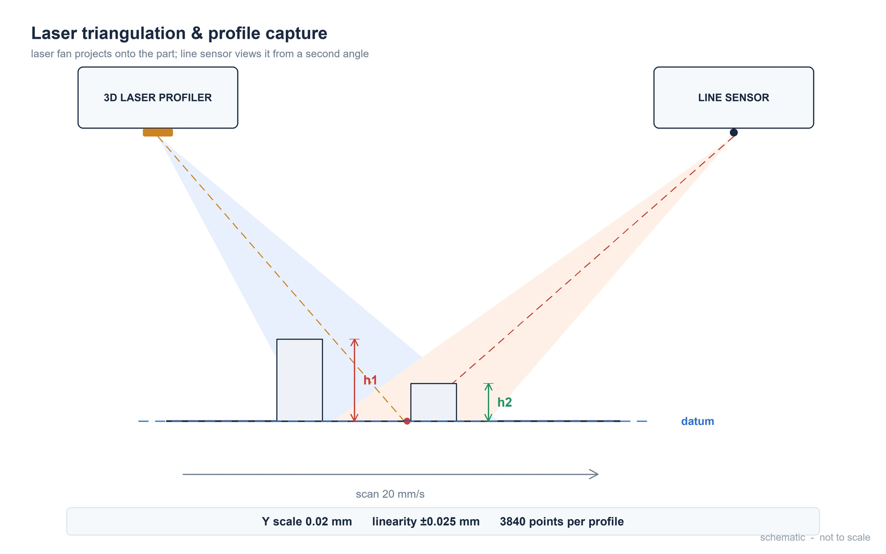Select the short rectangular block
The width and height of the screenshot is (886, 554).
[434, 402]
